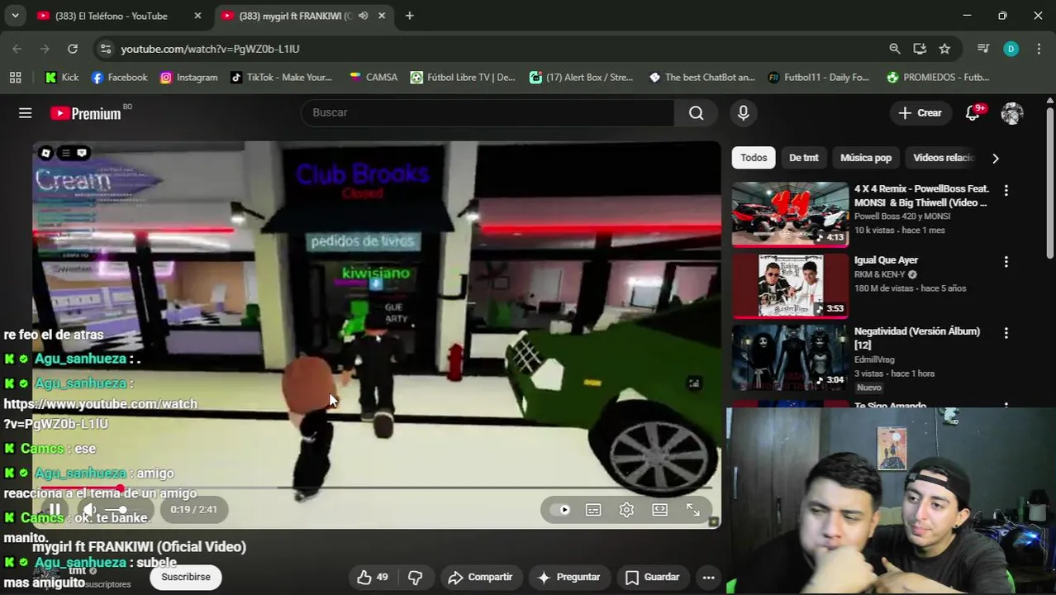The height and width of the screenshot is (595, 1056).
Task: Toggle subtitles in the player
Action: tap(593, 510)
